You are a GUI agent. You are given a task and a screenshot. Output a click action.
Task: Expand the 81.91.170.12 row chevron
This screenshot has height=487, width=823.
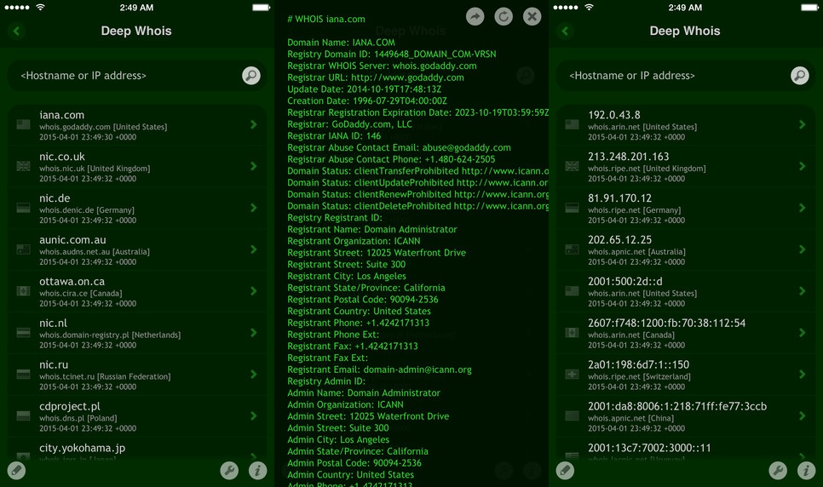click(802, 208)
